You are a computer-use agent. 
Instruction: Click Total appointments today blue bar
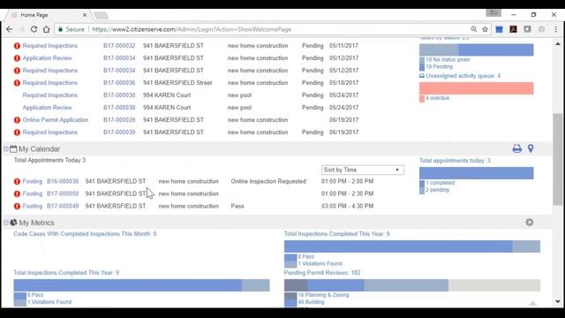476,173
